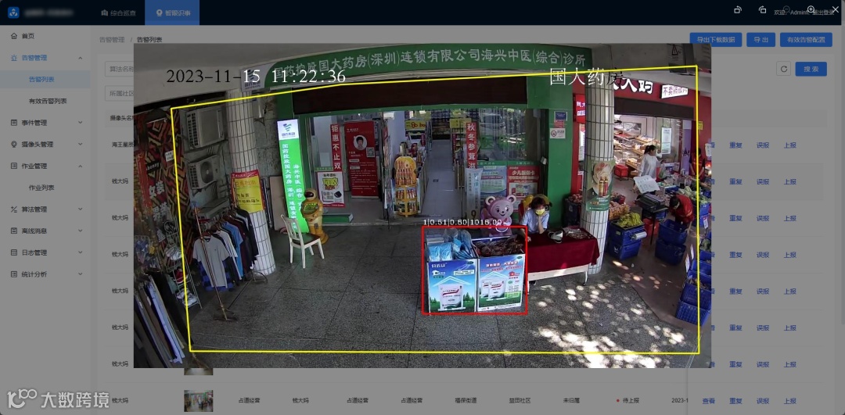The height and width of the screenshot is (415, 845).
Task: Click the blue 搜索 button
Action: click(x=811, y=69)
